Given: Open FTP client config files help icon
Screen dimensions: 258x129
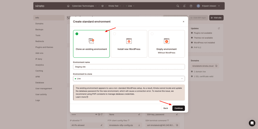Looking at the screenshot, I should (128, 120).
